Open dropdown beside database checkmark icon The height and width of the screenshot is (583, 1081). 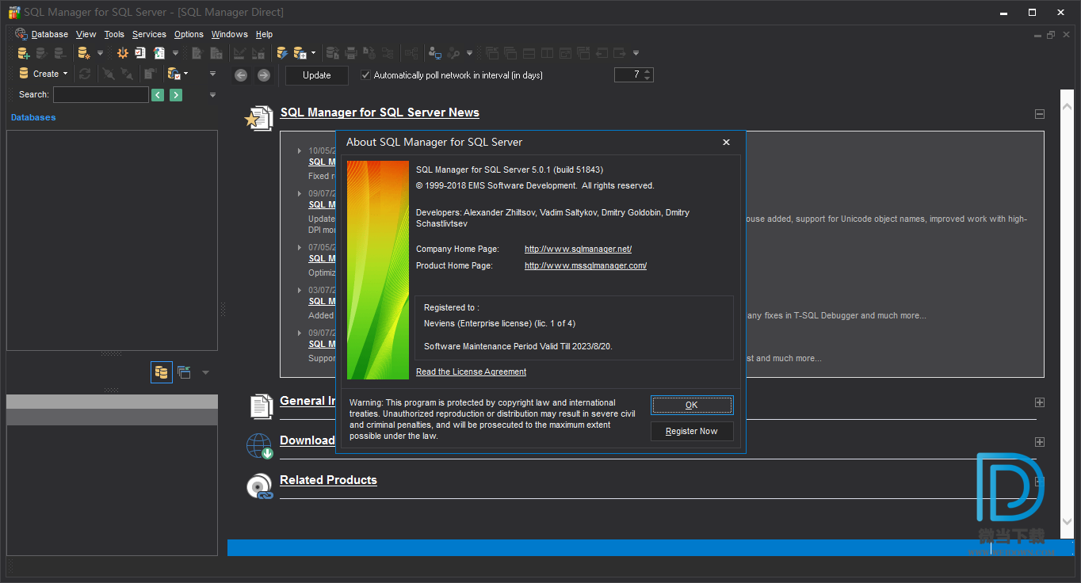(x=185, y=74)
